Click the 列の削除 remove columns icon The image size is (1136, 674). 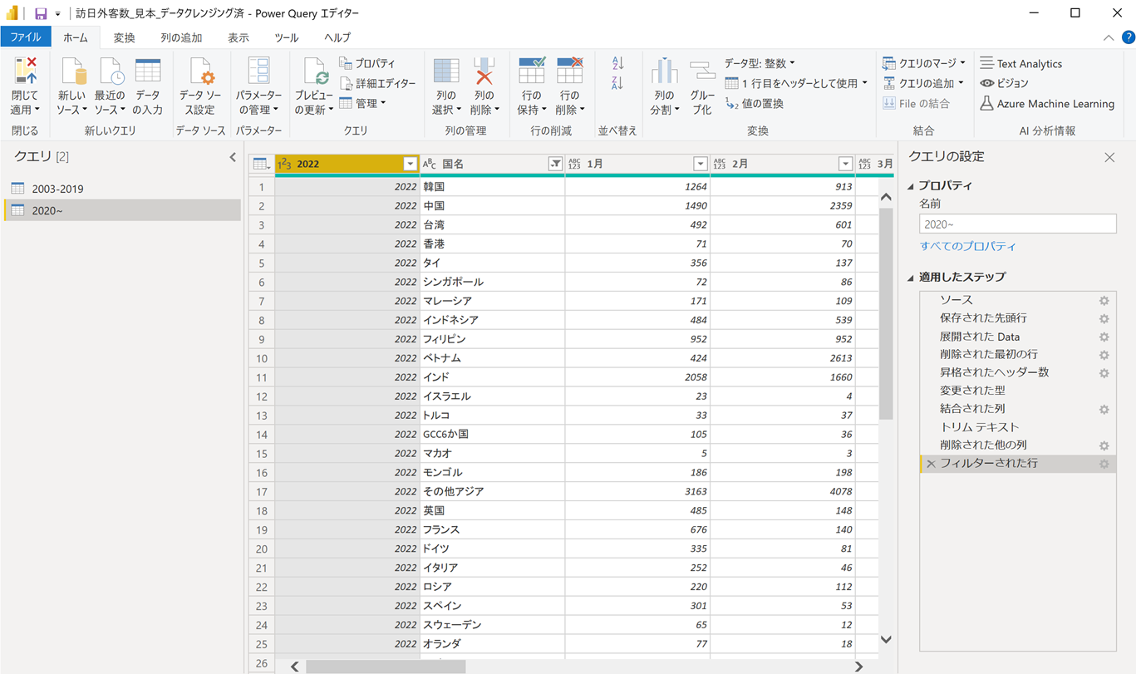click(x=484, y=72)
